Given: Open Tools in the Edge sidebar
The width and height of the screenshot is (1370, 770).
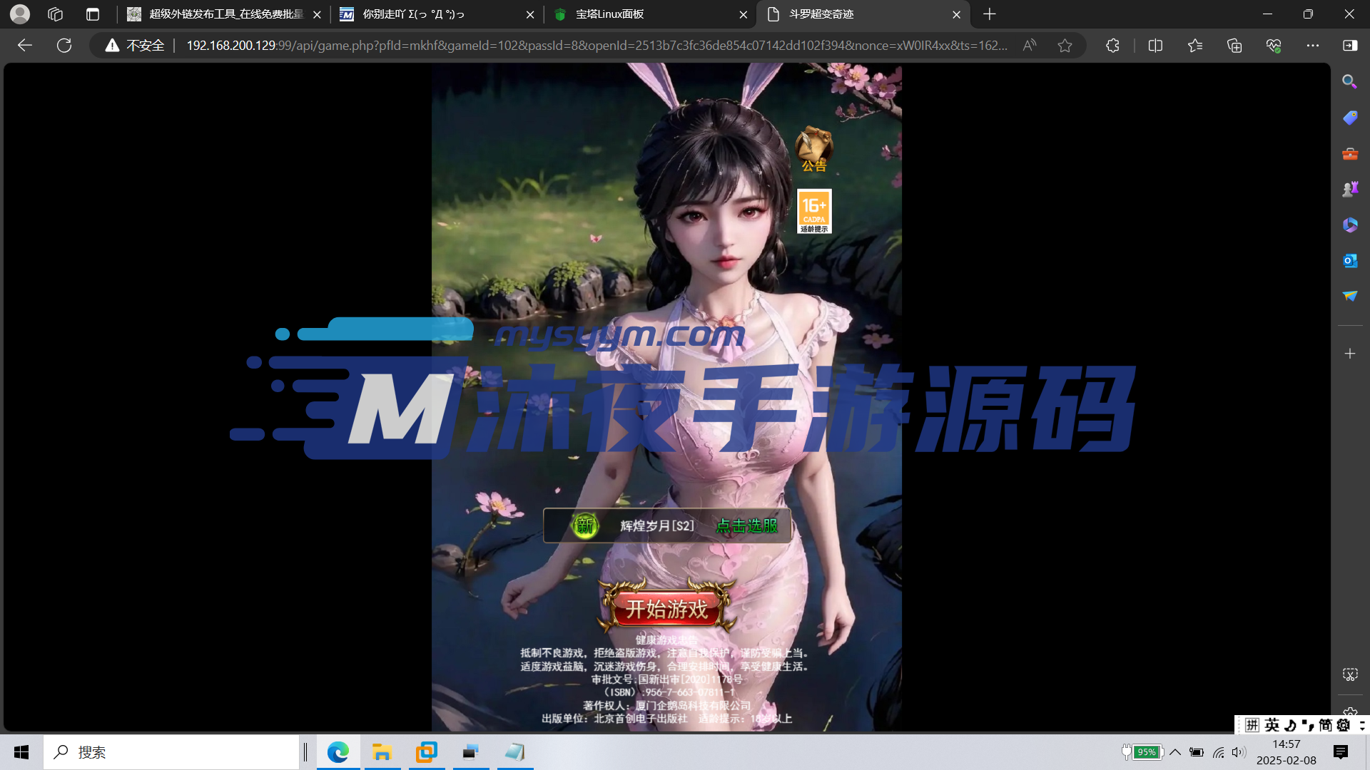Looking at the screenshot, I should pos(1349,154).
